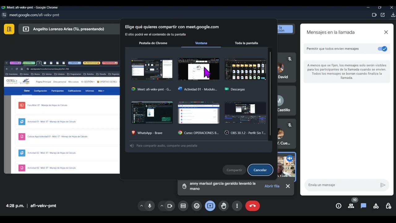Click 'Calificaciones' tab in shared Moodle page
The height and width of the screenshot is (223, 396).
point(75,91)
